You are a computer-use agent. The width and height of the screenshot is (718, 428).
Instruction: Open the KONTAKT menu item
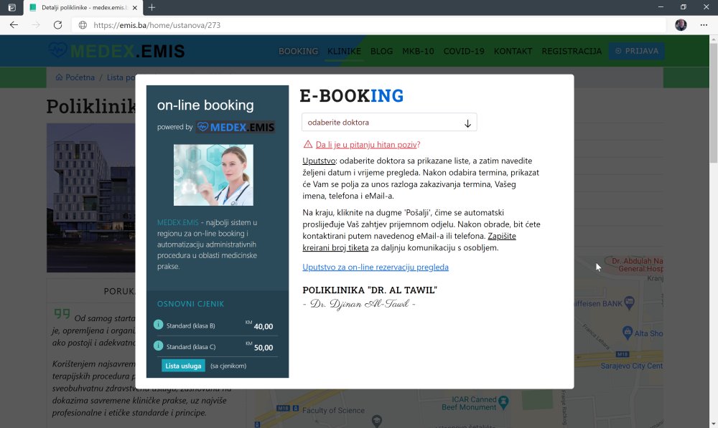pos(513,51)
